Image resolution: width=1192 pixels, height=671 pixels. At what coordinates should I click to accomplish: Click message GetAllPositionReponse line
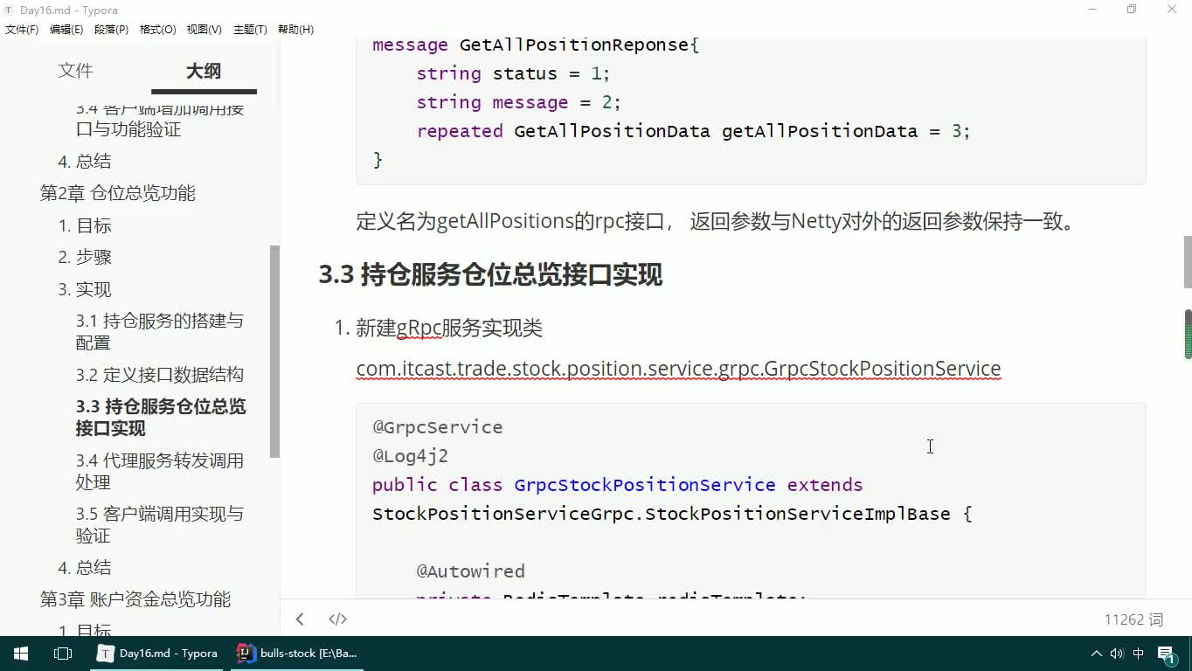coord(536,45)
